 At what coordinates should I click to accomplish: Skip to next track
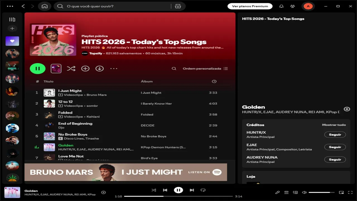pyautogui.click(x=192, y=190)
